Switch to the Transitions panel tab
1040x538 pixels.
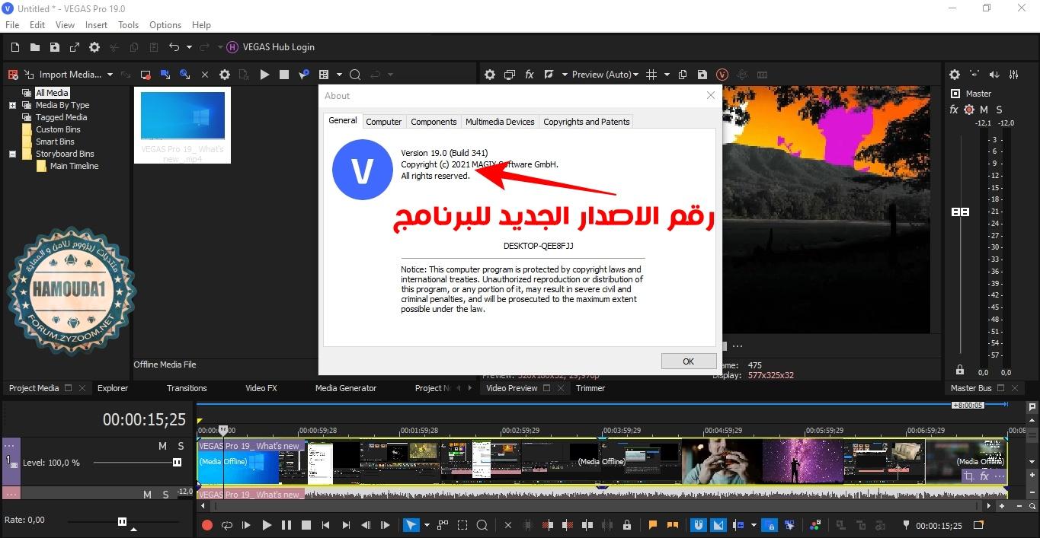187,388
